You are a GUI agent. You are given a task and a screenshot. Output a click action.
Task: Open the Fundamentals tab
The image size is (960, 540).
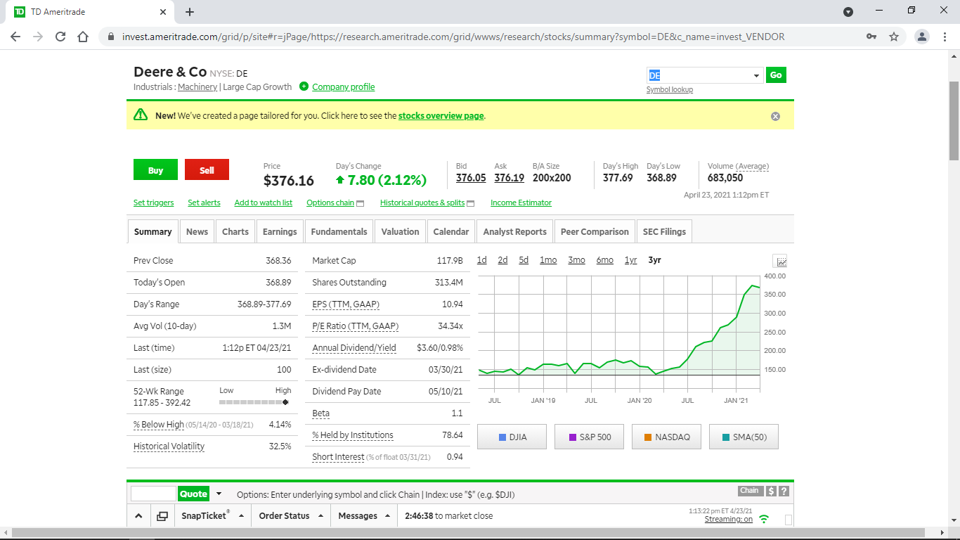[x=339, y=231]
